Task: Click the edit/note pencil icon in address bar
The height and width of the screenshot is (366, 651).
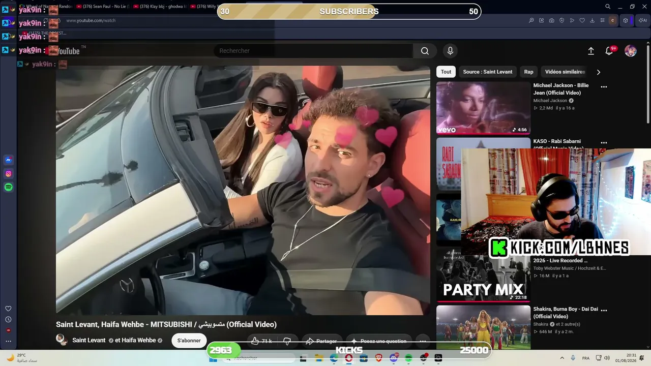Action: pyautogui.click(x=542, y=20)
